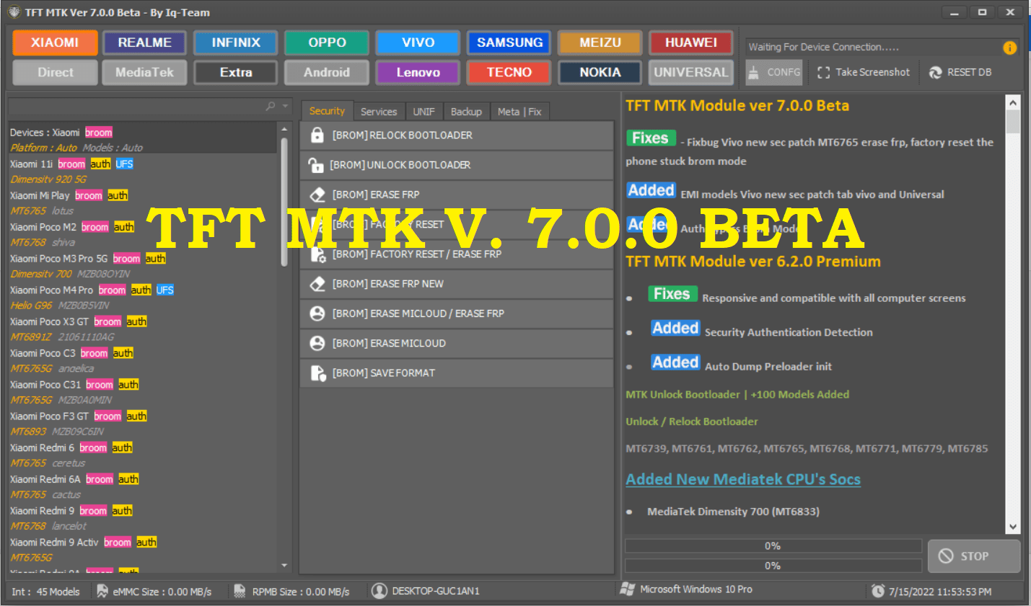Switch to the Services tab
The width and height of the screenshot is (1031, 606).
click(379, 112)
